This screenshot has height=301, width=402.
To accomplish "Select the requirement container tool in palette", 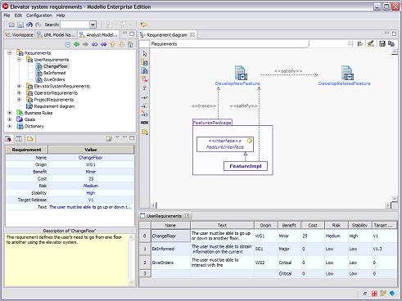I will [x=145, y=62].
